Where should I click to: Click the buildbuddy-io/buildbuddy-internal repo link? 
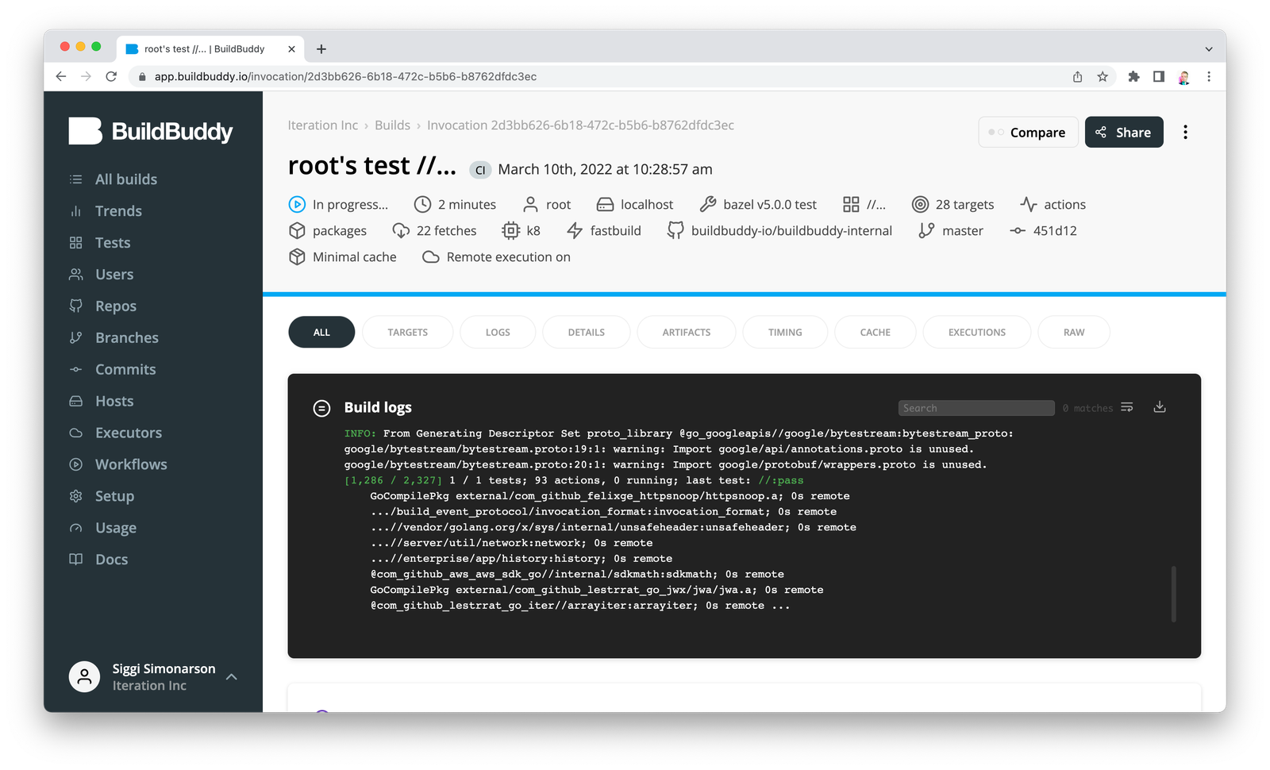click(x=791, y=231)
